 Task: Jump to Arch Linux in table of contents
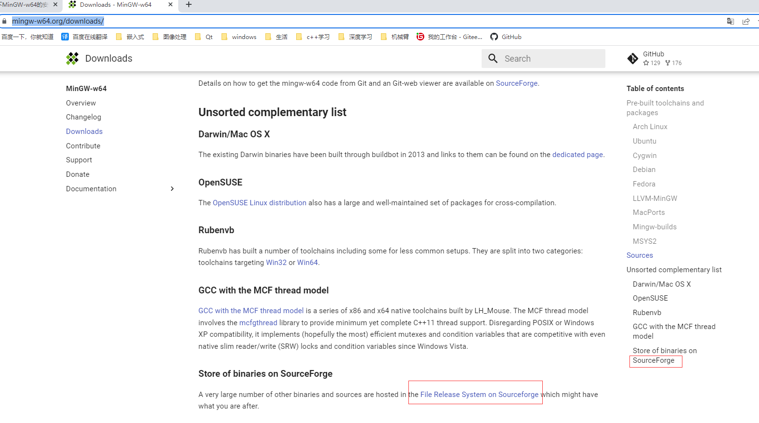pos(650,127)
